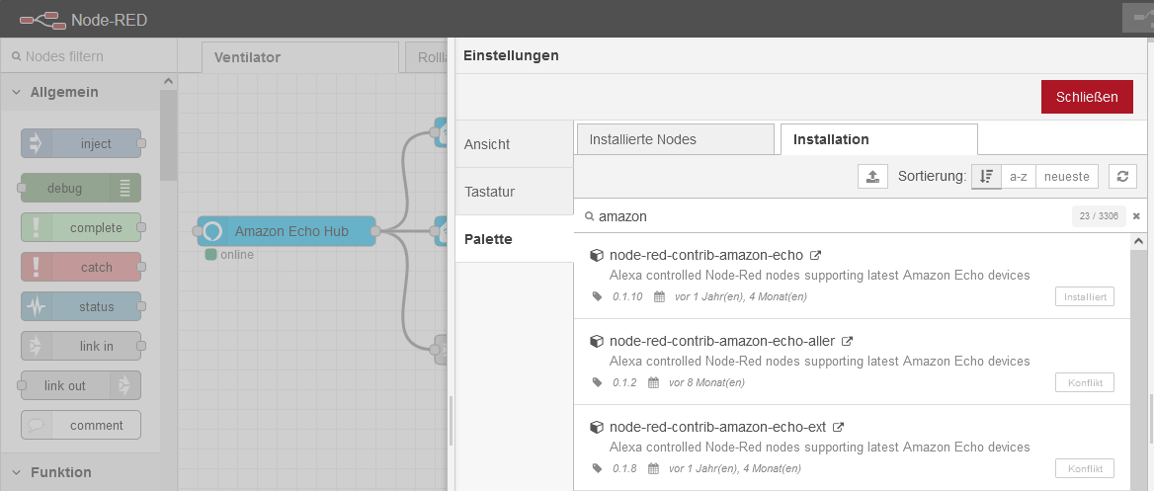Click the refresh module list icon

coord(1123,177)
